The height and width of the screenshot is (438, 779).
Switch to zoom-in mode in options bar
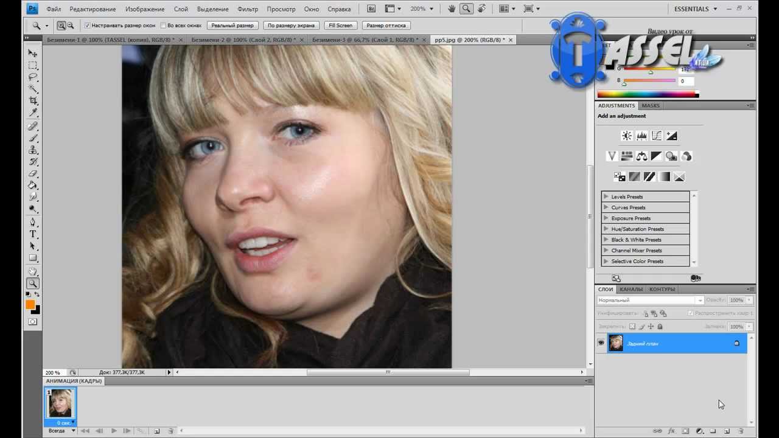tap(61, 26)
